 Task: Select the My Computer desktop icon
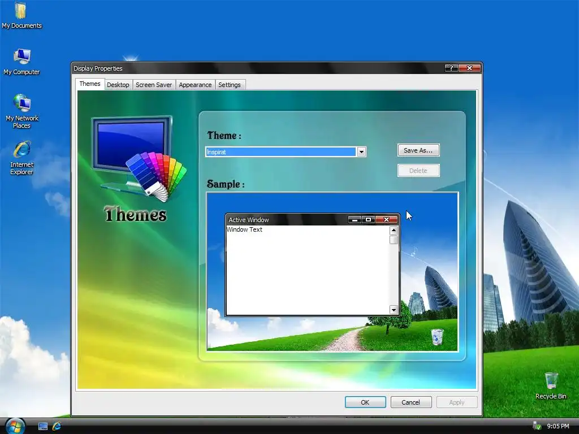click(21, 62)
